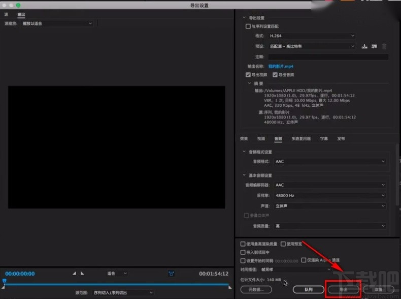Viewport: 401px width, 299px height.
Task: Open the 时间插值 帧采样 dropdown
Action: click(x=295, y=270)
